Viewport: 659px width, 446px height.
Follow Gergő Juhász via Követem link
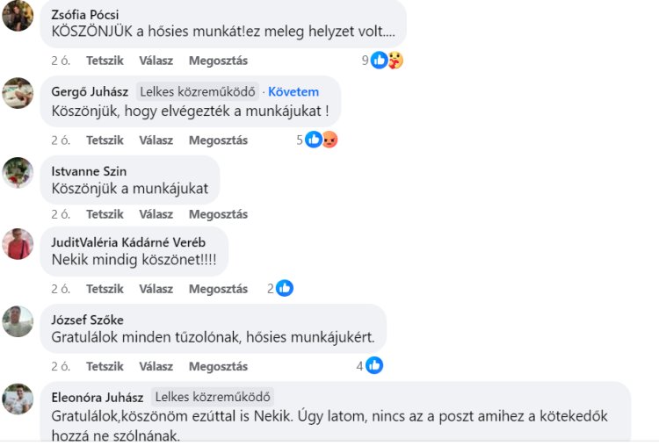click(x=293, y=91)
